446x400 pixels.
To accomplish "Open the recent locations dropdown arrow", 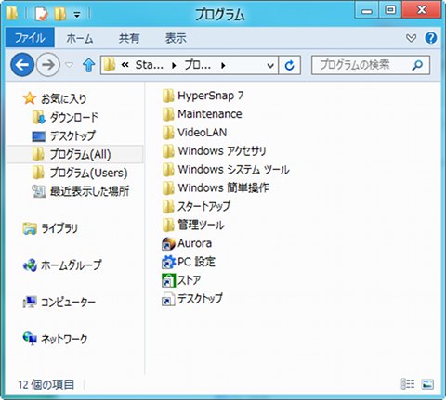I will point(69,65).
